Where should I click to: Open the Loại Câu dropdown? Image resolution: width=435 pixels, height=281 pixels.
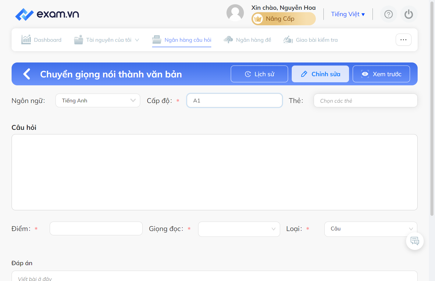[371, 229]
